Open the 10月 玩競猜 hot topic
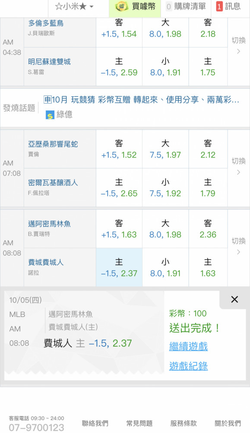The image size is (250, 433). pos(141,100)
